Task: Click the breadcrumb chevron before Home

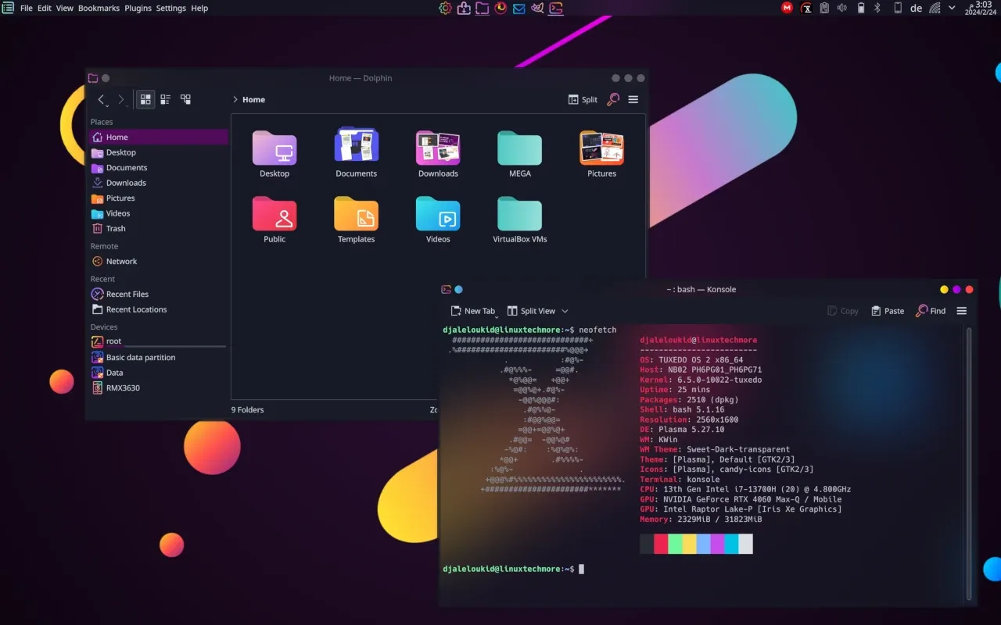Action: 235,99
